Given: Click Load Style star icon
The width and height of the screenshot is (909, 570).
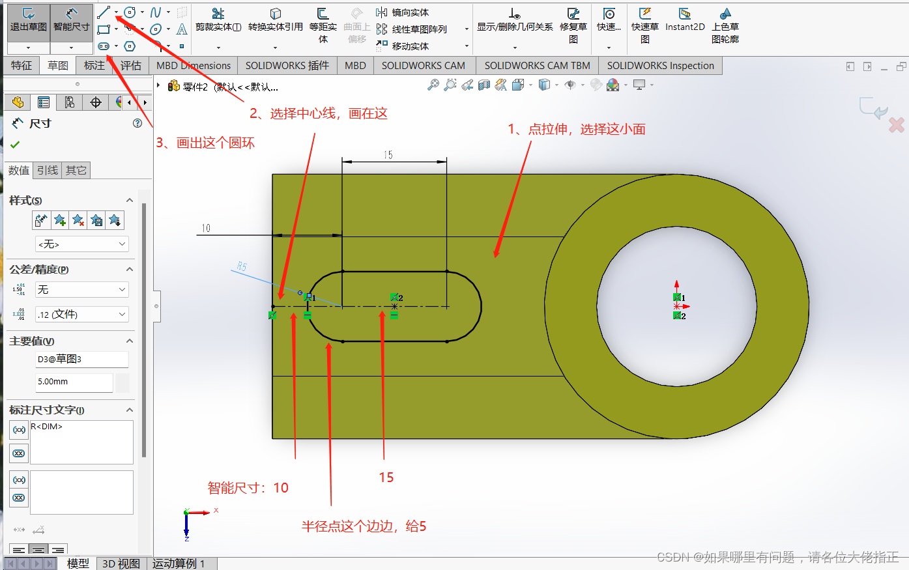Looking at the screenshot, I should (115, 220).
